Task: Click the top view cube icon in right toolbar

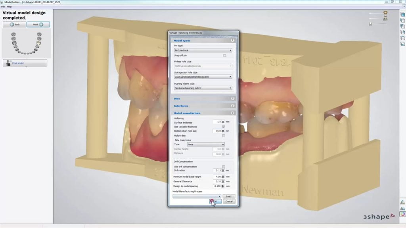Action: [x=402, y=15]
